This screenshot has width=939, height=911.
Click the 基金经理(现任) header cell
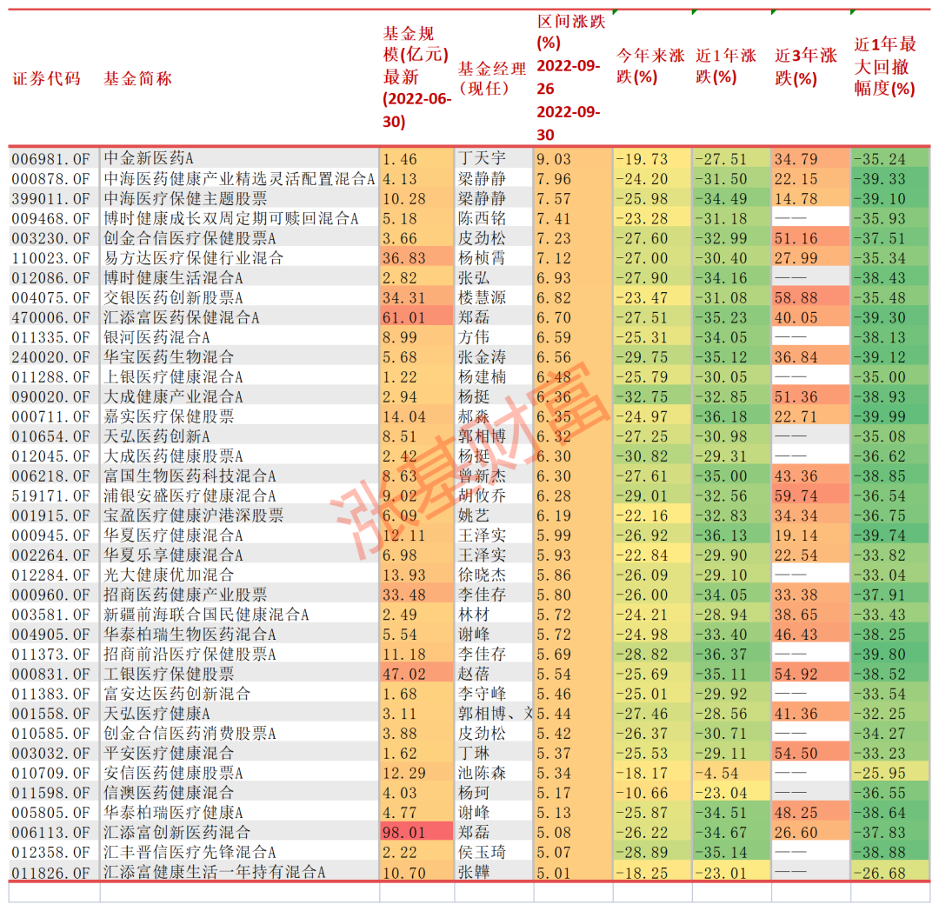(492, 78)
